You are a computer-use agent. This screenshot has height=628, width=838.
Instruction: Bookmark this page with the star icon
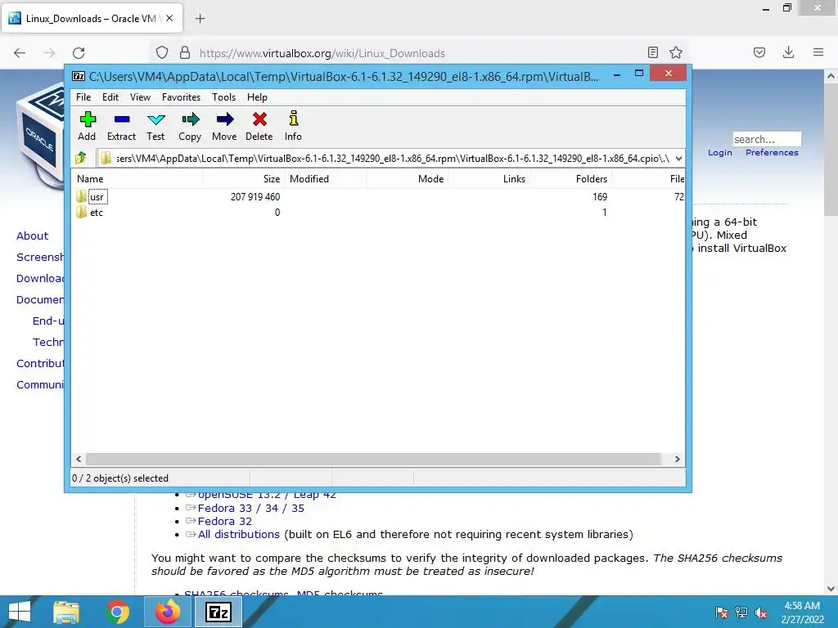pos(675,52)
